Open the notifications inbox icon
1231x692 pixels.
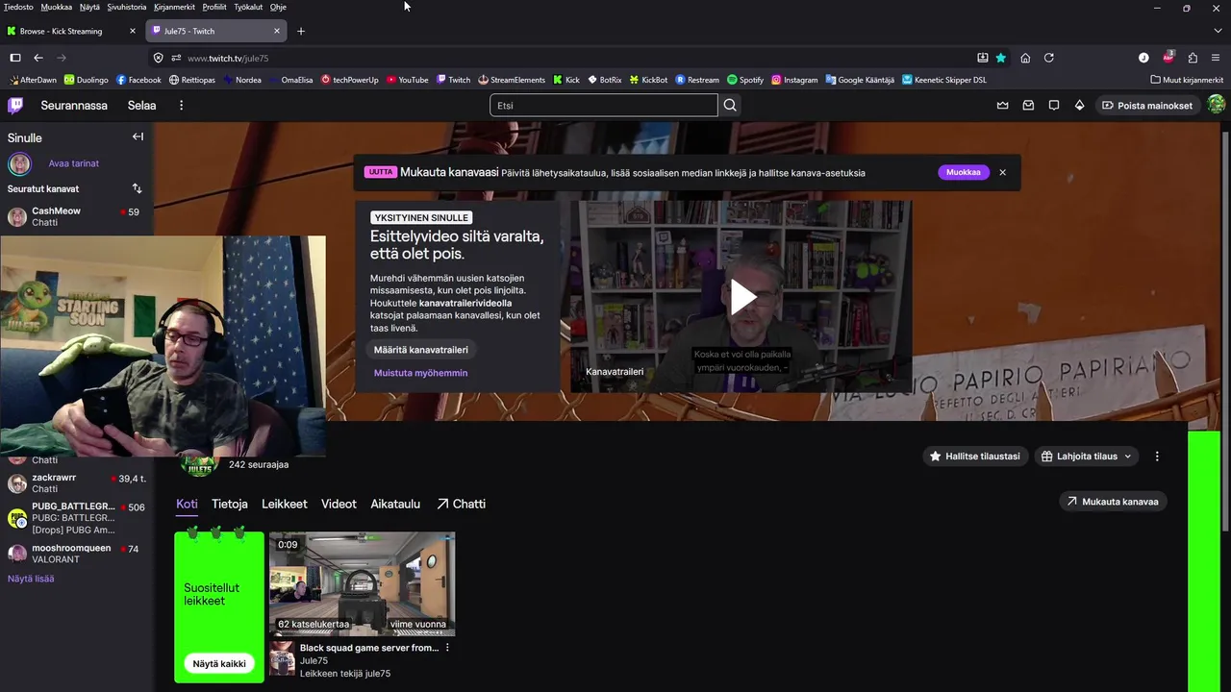click(x=1028, y=105)
